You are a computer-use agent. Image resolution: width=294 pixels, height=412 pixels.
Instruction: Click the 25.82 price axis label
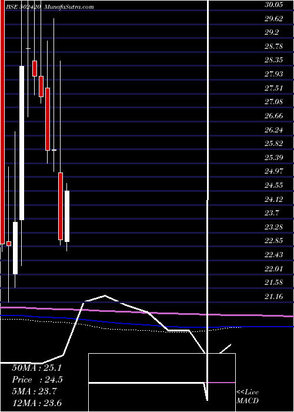tap(273, 144)
